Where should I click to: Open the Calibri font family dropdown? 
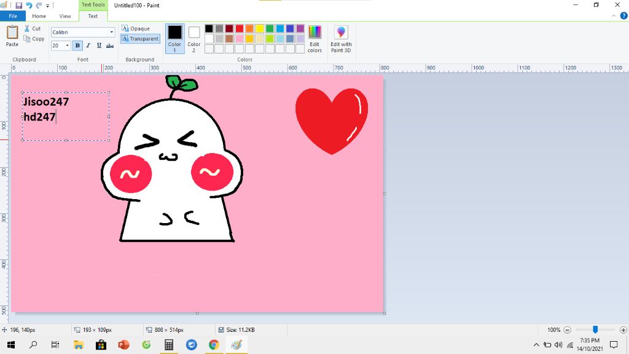[111, 32]
